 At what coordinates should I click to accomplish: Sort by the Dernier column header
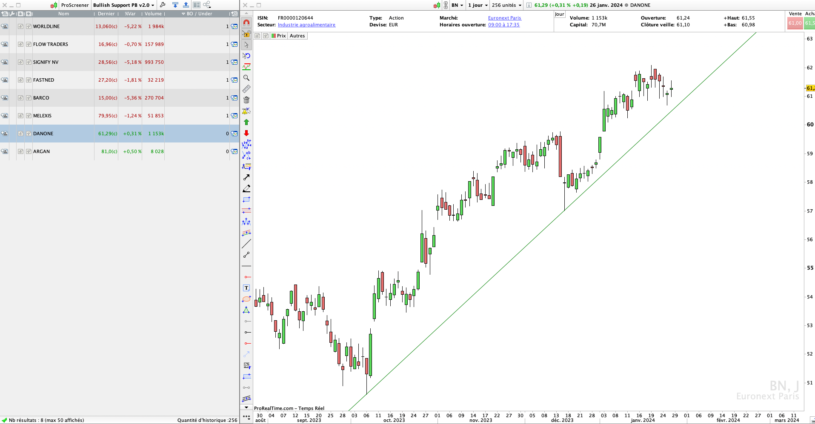[106, 14]
